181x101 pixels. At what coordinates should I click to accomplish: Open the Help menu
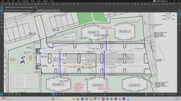click(x=51, y=1)
